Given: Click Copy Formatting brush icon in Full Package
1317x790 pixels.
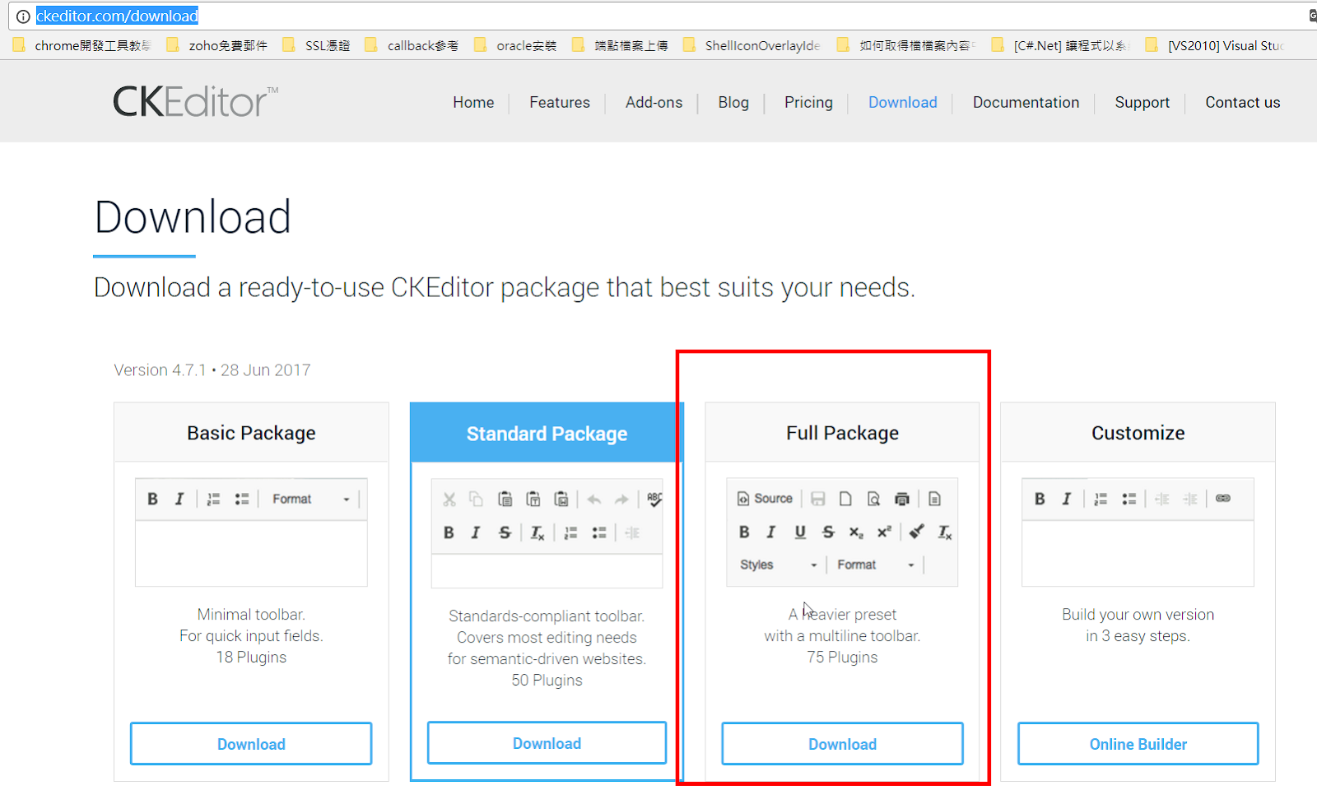Looking at the screenshot, I should tap(917, 532).
